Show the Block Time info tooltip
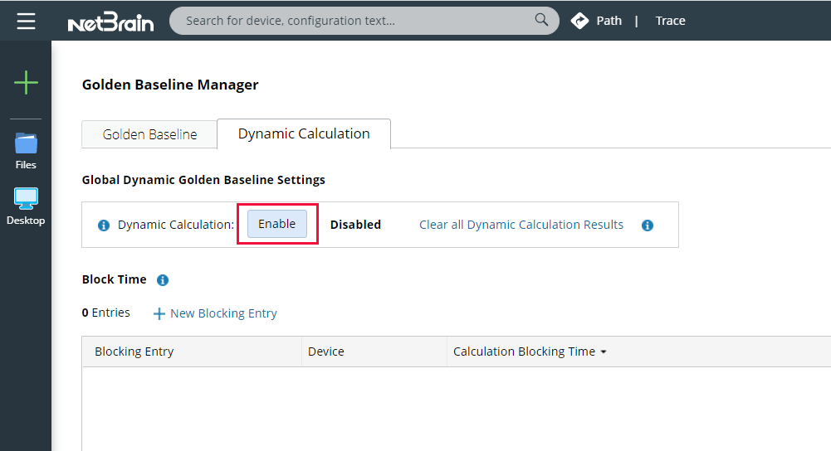831x451 pixels. 163,280
